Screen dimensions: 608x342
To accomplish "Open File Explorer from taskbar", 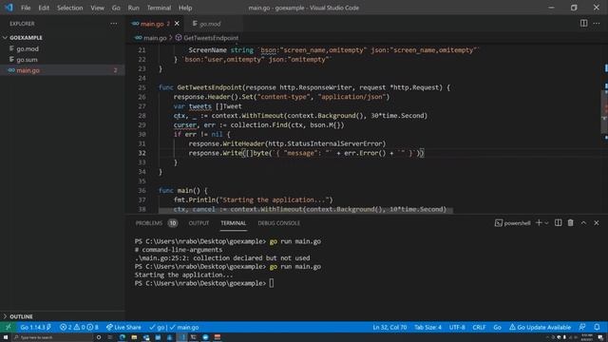I will coord(134,337).
